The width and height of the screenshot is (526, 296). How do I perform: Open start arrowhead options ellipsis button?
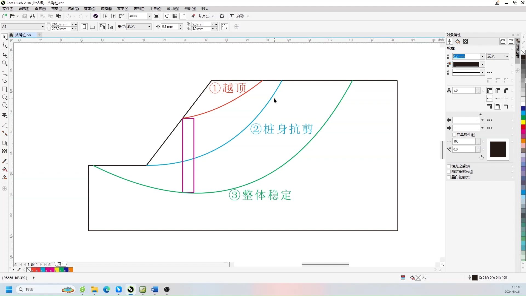tap(490, 120)
